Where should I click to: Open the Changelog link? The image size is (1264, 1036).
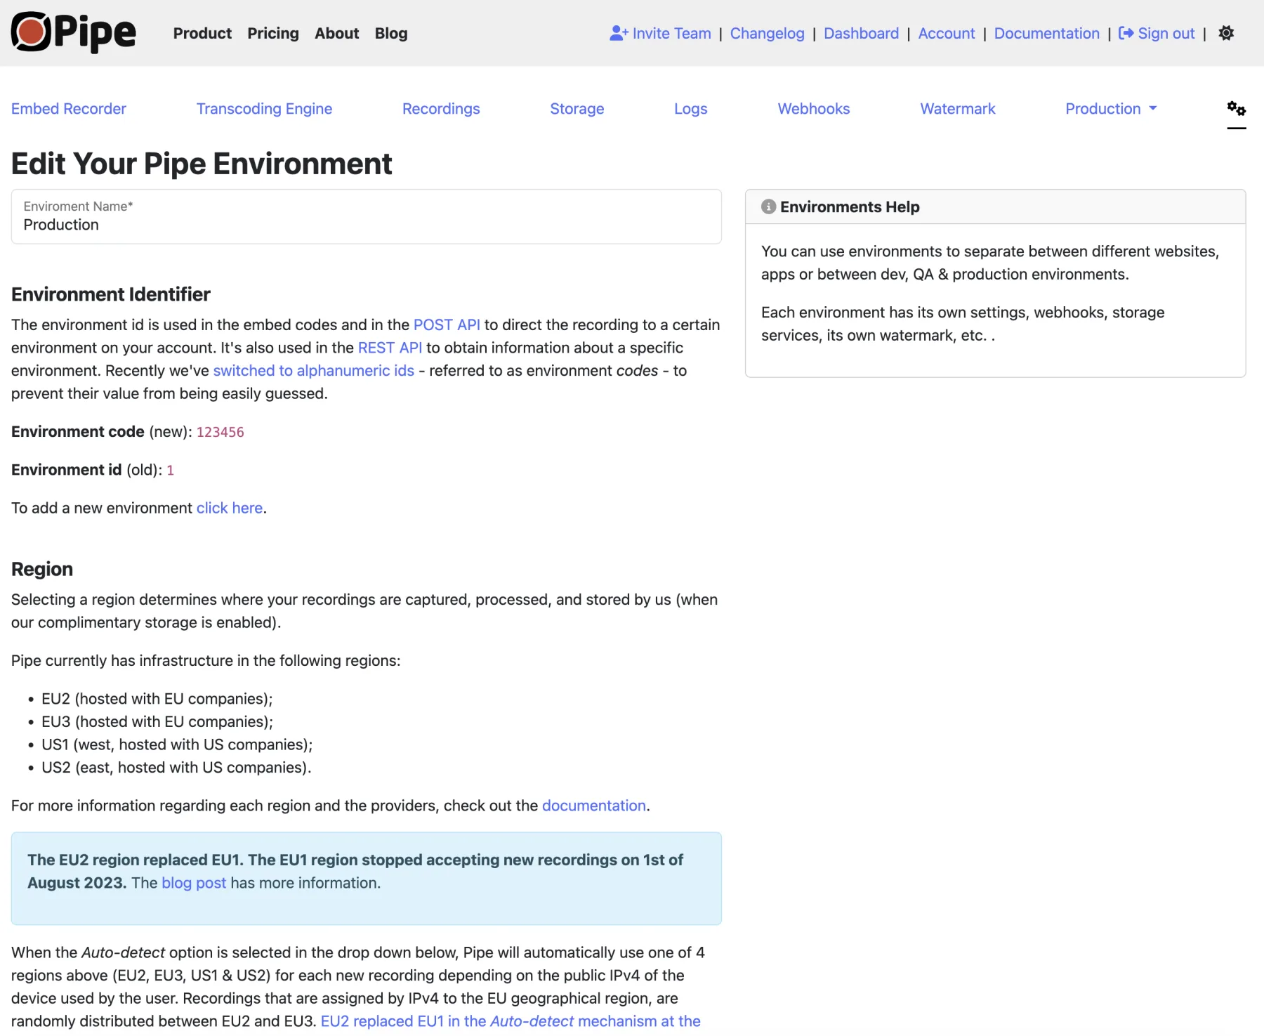coord(767,33)
